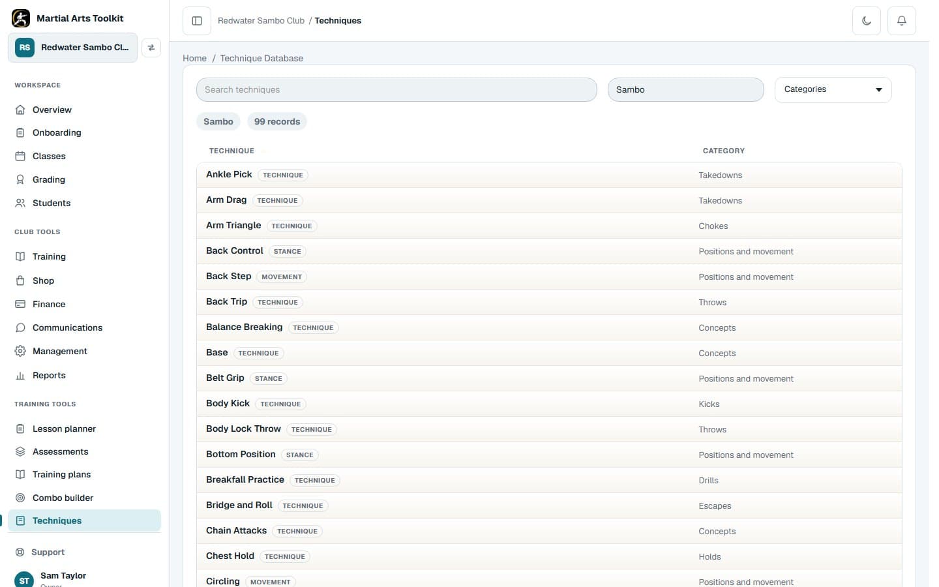This screenshot has width=939, height=587.
Task: Go to Students in sidebar
Action: click(84, 203)
